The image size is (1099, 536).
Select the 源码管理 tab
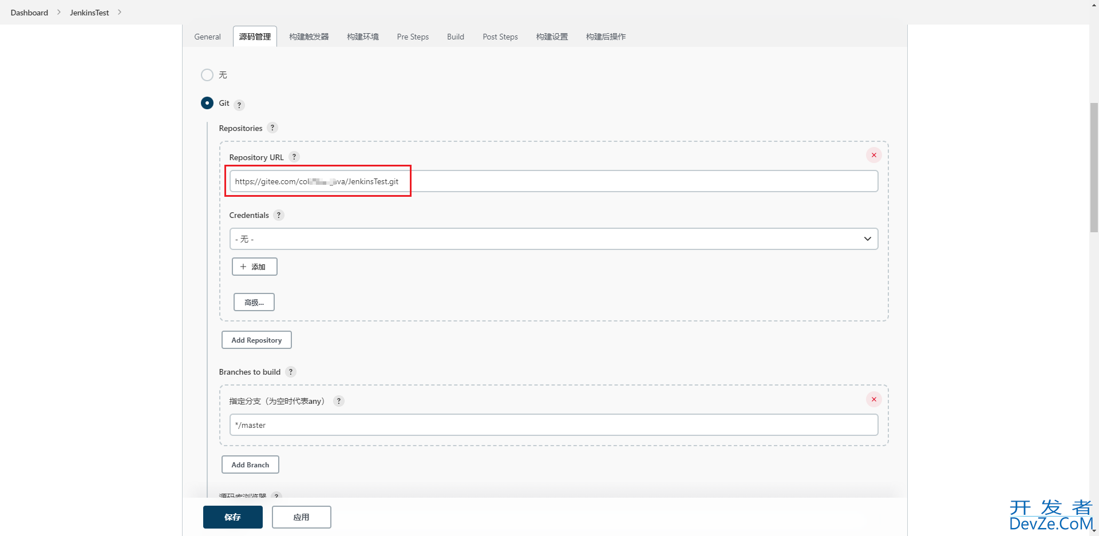click(255, 37)
